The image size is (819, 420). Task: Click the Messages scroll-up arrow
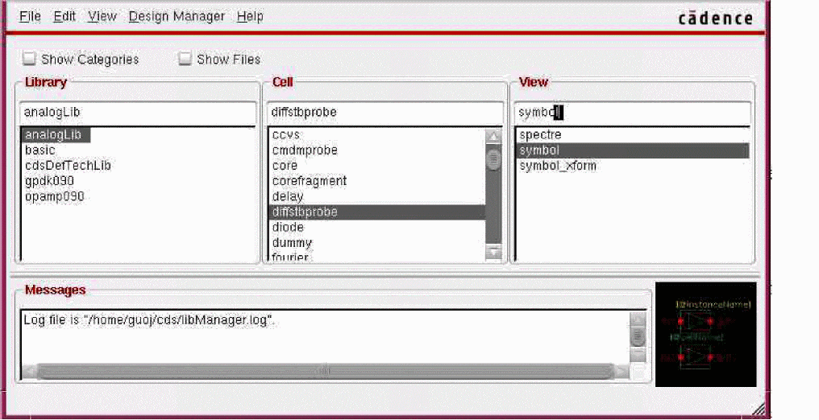(638, 319)
